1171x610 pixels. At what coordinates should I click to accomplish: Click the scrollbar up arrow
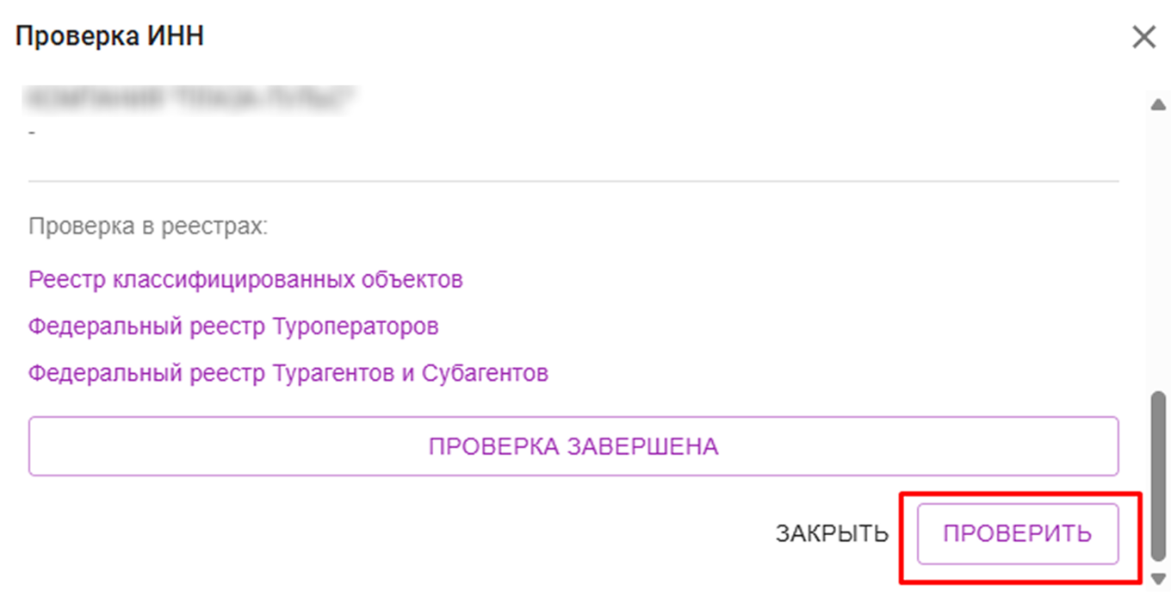pos(1157,103)
